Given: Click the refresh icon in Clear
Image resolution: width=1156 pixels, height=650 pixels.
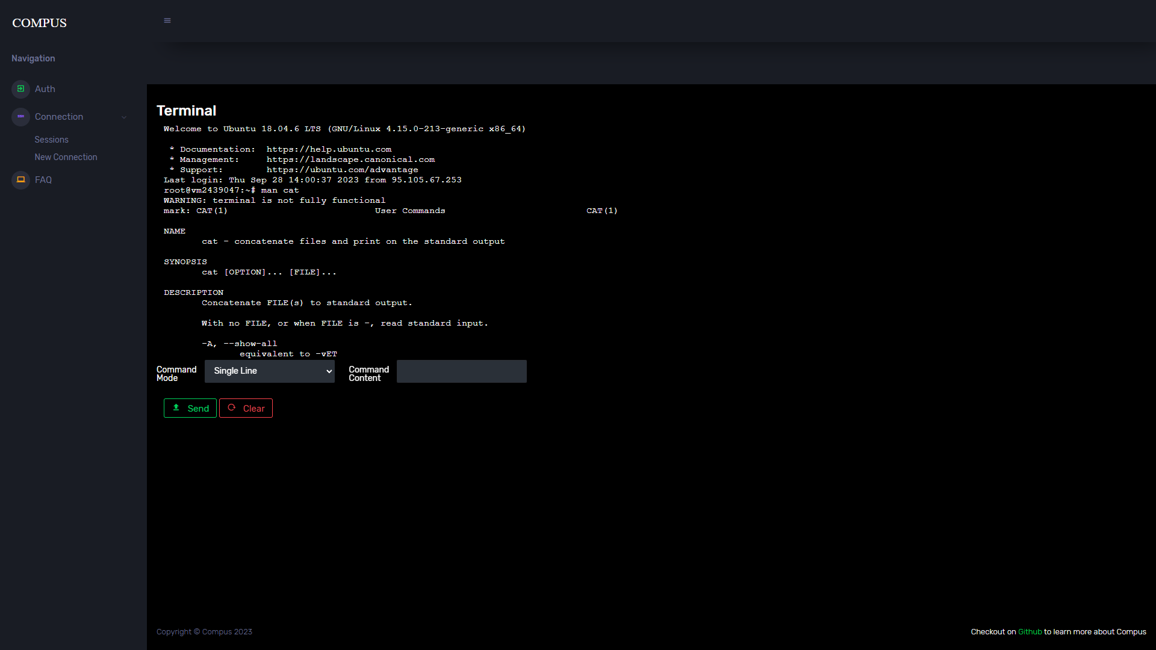Looking at the screenshot, I should [x=232, y=407].
